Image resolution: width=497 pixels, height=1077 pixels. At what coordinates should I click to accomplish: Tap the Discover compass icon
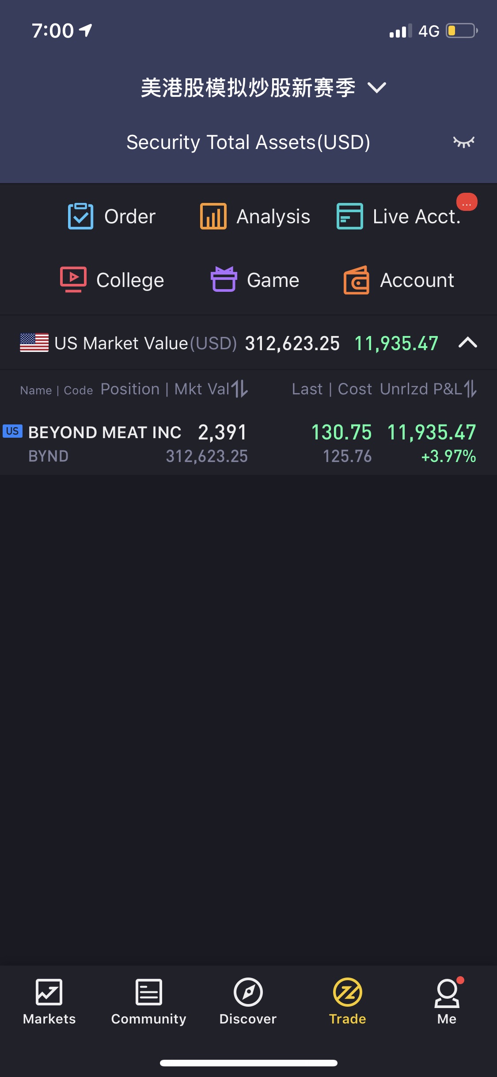pos(248,992)
